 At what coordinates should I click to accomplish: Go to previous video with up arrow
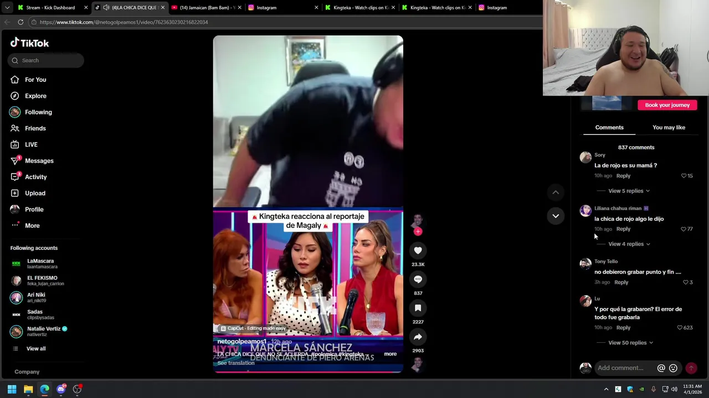(x=556, y=192)
